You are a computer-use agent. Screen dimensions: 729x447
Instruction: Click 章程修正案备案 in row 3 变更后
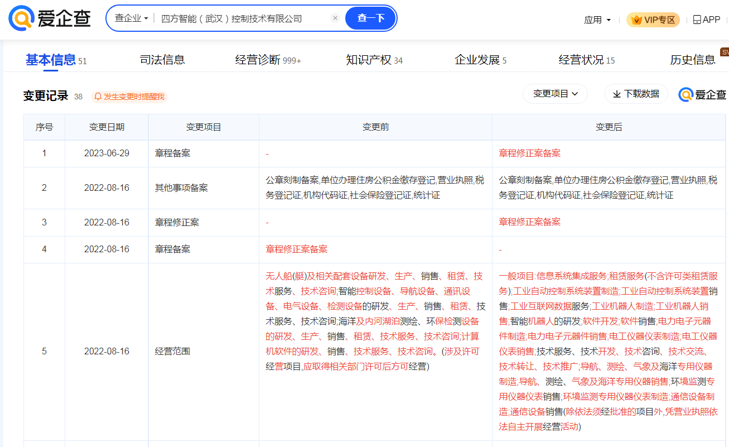[x=529, y=222]
